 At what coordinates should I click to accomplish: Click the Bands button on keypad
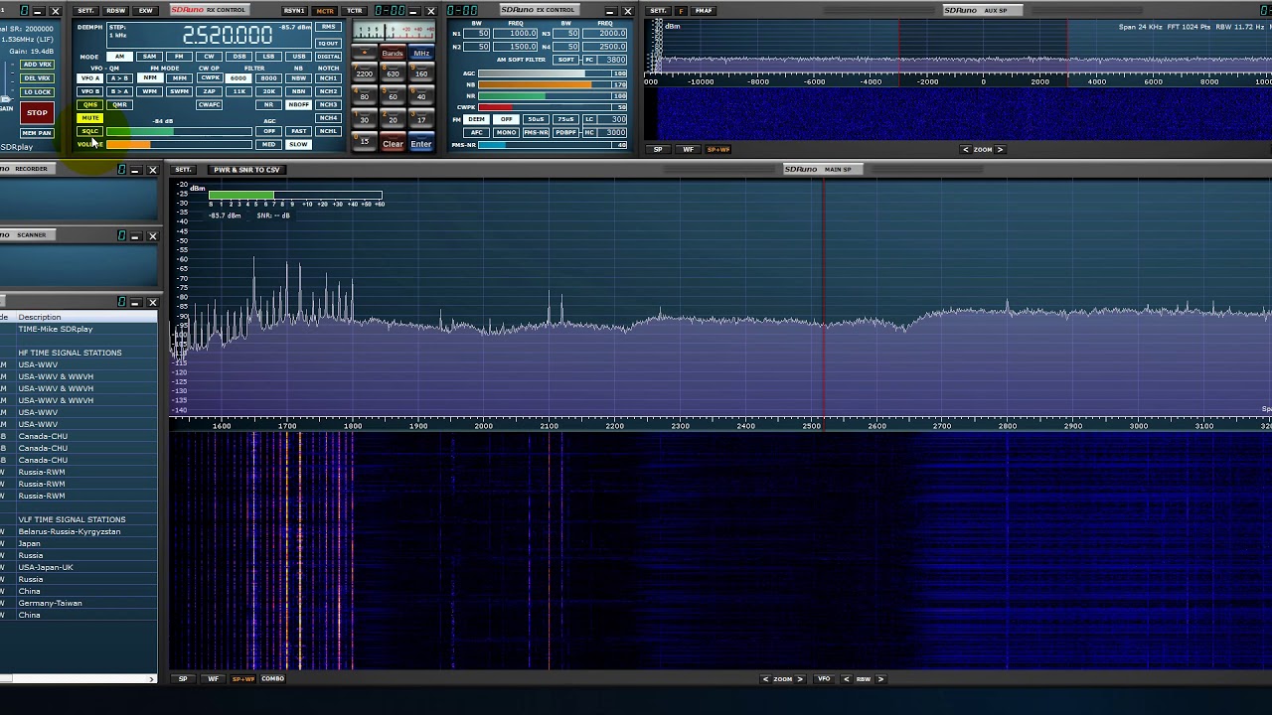393,53
